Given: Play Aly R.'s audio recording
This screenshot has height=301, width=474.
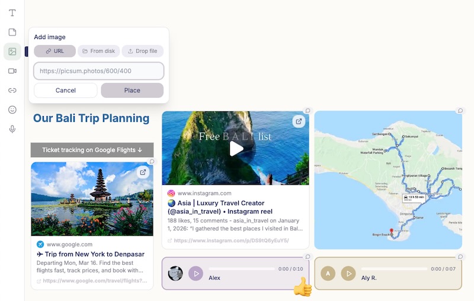Looking at the screenshot, I should (x=348, y=273).
